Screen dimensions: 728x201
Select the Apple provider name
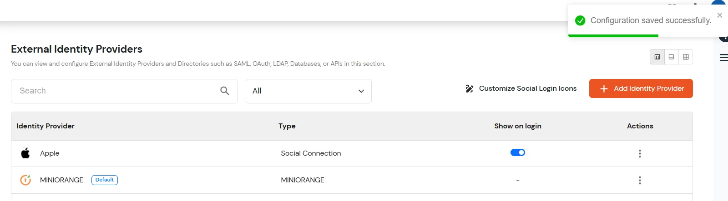point(50,153)
